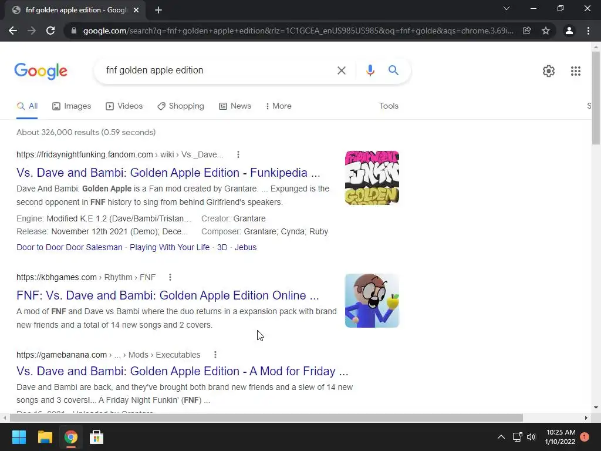This screenshot has width=601, height=451.
Task: Open network settings from tray
Action: click(x=518, y=437)
